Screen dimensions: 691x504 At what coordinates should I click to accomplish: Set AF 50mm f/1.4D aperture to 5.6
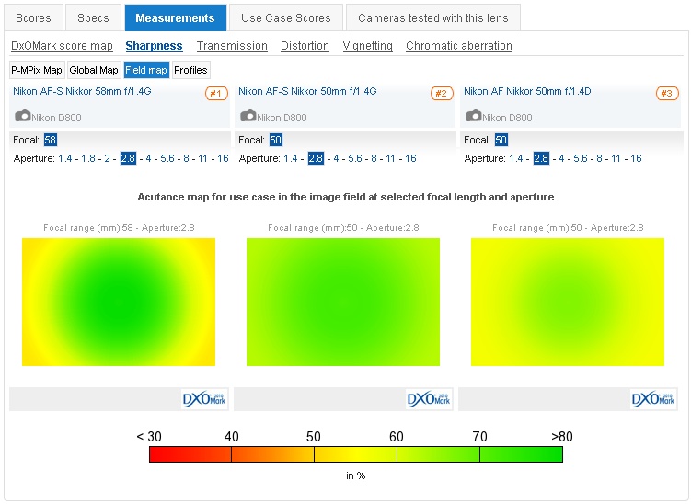(581, 158)
